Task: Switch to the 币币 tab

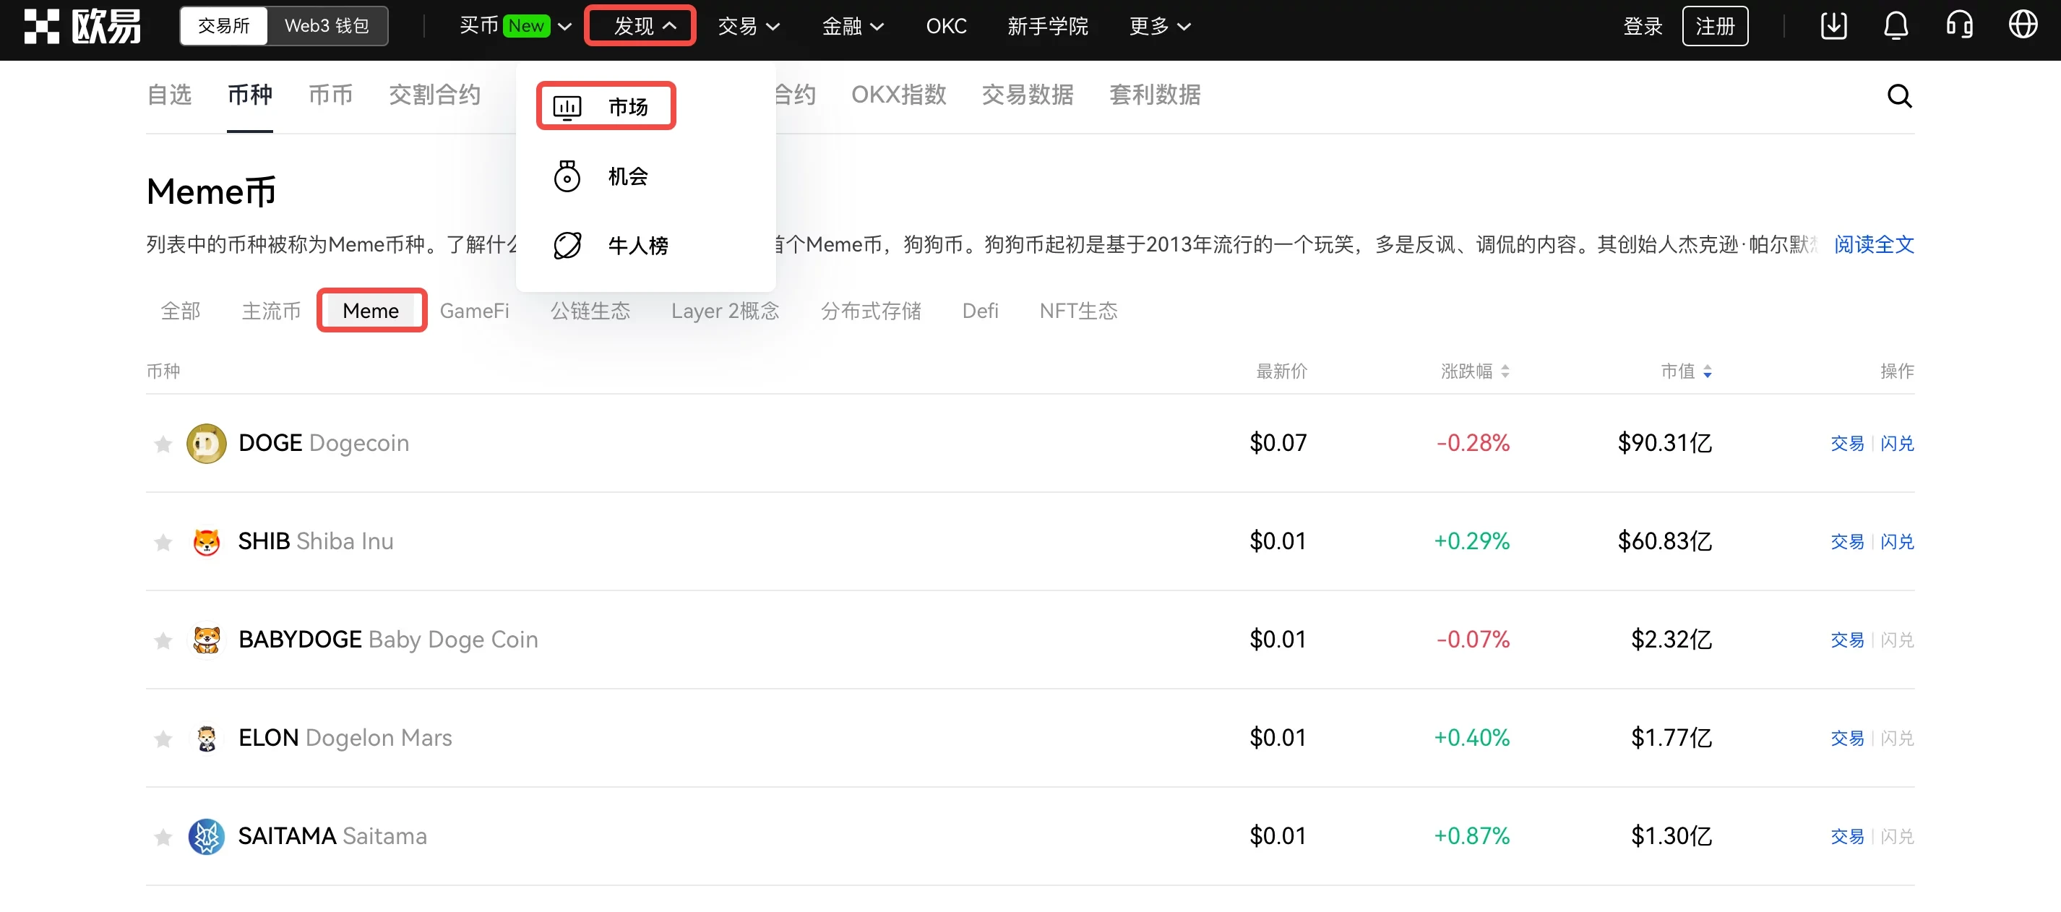Action: tap(330, 95)
